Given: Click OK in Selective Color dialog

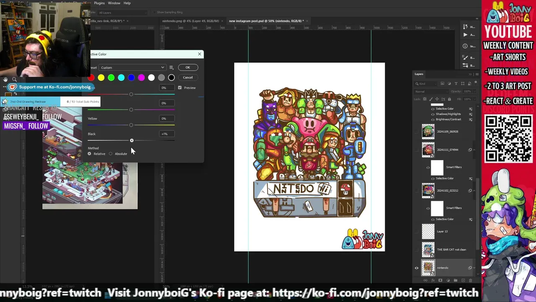Looking at the screenshot, I should point(188,68).
